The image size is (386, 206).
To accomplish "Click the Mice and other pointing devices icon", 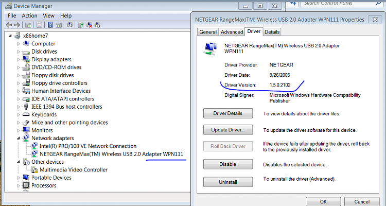I will click(x=26, y=123).
